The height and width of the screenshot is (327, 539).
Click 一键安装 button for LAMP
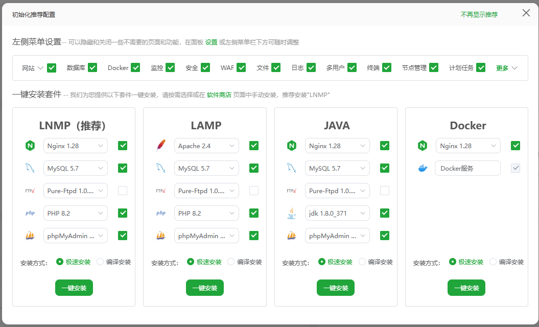205,288
